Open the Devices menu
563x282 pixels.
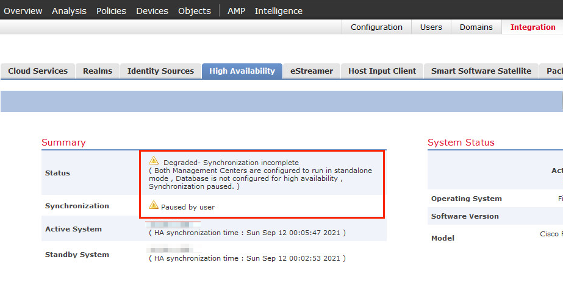pos(152,11)
